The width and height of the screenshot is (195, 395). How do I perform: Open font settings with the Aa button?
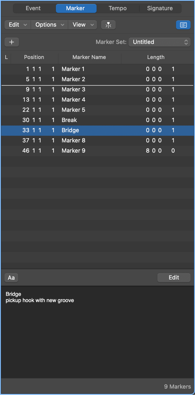(x=11, y=278)
